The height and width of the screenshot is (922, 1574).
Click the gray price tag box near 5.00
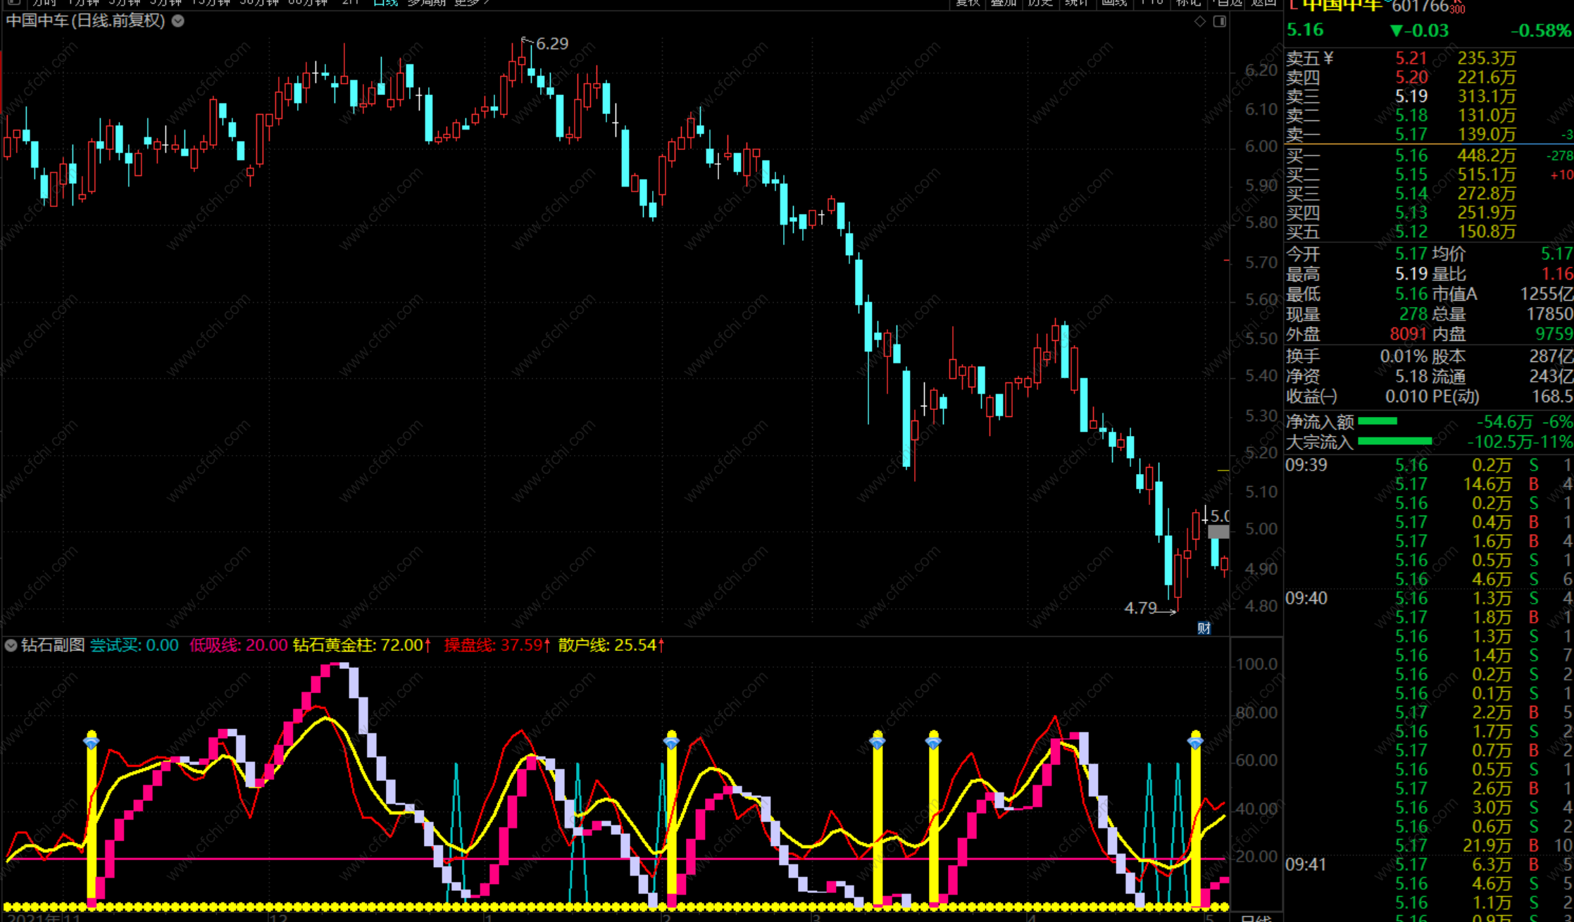click(1218, 532)
